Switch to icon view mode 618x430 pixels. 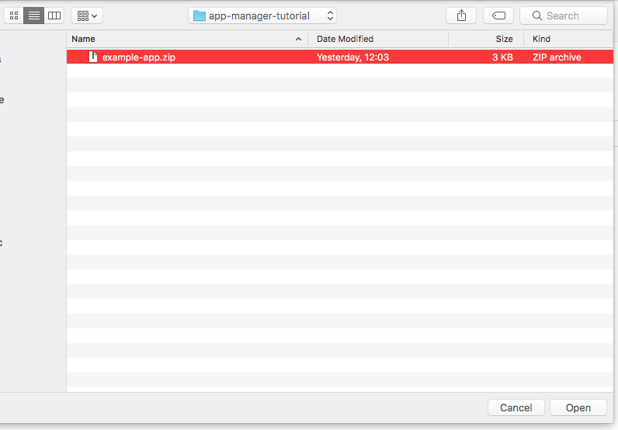[14, 16]
